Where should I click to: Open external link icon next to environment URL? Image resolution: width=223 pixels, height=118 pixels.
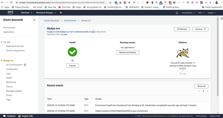coord(93,32)
